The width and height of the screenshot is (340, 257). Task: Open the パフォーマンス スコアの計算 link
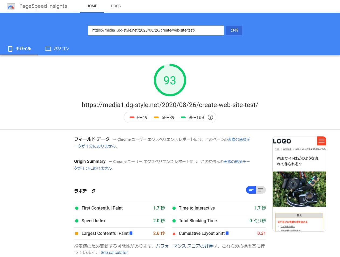[184, 246]
